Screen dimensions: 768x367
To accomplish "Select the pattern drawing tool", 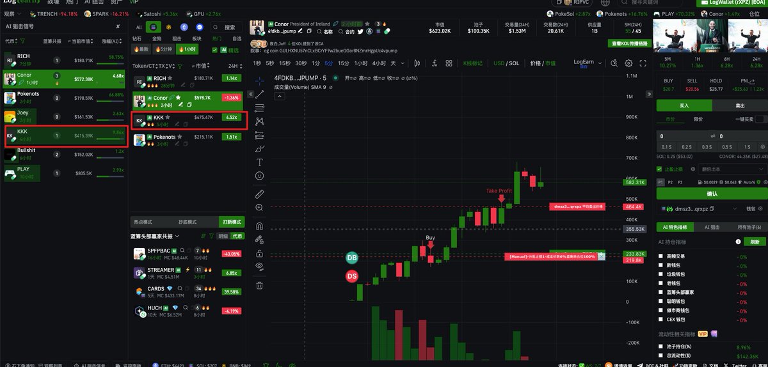I will [x=259, y=121].
